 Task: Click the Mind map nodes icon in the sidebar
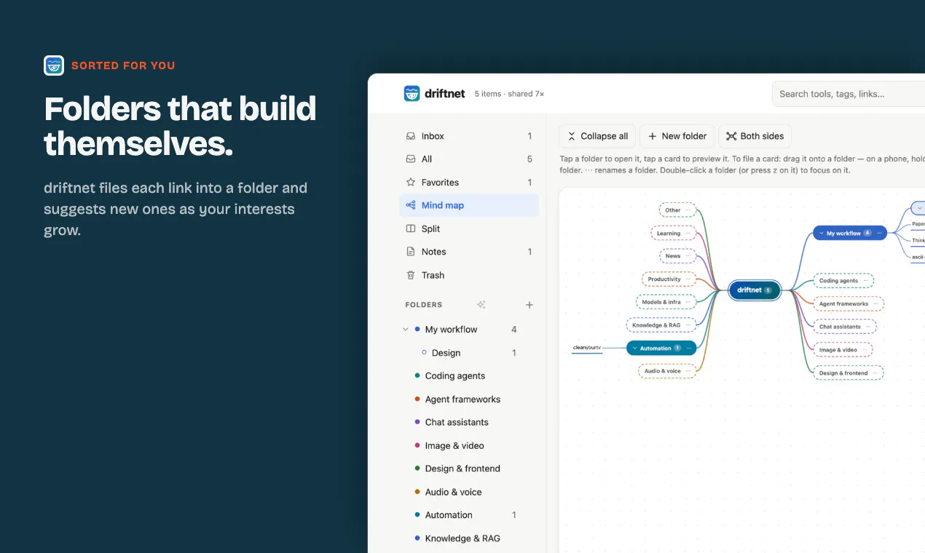[411, 205]
